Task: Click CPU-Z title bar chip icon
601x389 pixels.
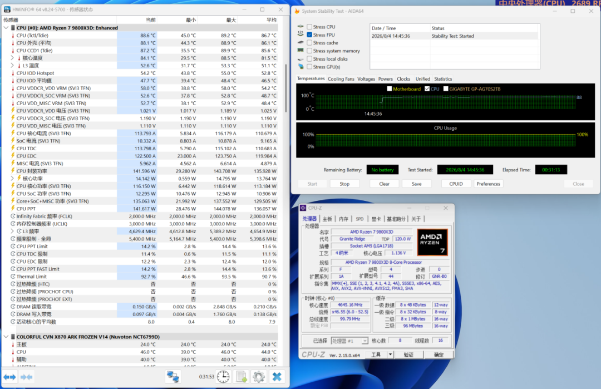Action: pyautogui.click(x=303, y=208)
